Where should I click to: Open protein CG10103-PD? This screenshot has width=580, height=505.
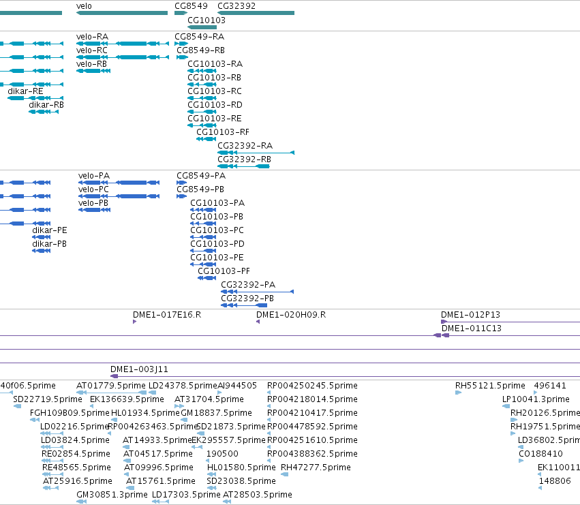click(217, 244)
